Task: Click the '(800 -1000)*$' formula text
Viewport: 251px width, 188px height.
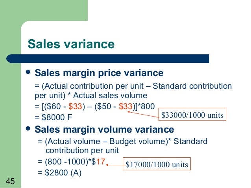Action: pos(70,162)
